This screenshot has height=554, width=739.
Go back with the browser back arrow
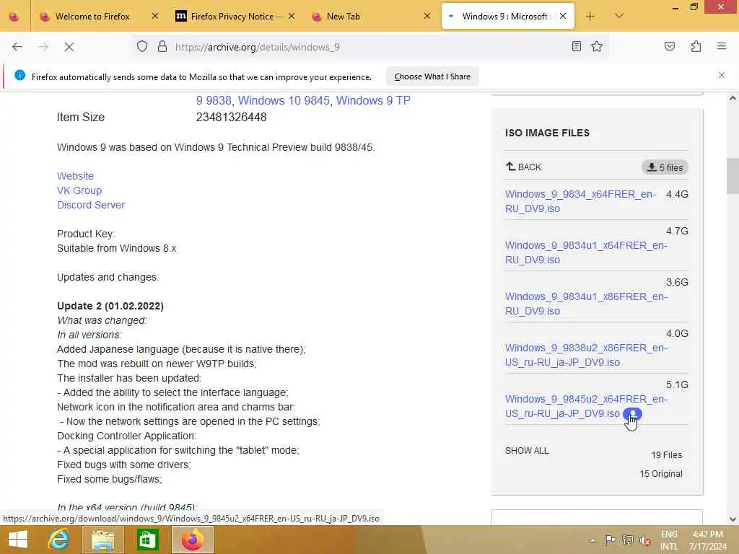pyautogui.click(x=17, y=47)
